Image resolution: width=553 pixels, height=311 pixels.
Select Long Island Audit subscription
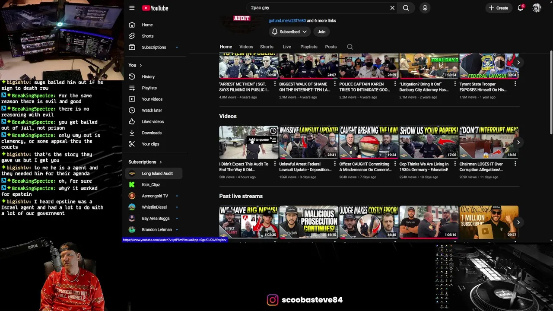click(153, 173)
